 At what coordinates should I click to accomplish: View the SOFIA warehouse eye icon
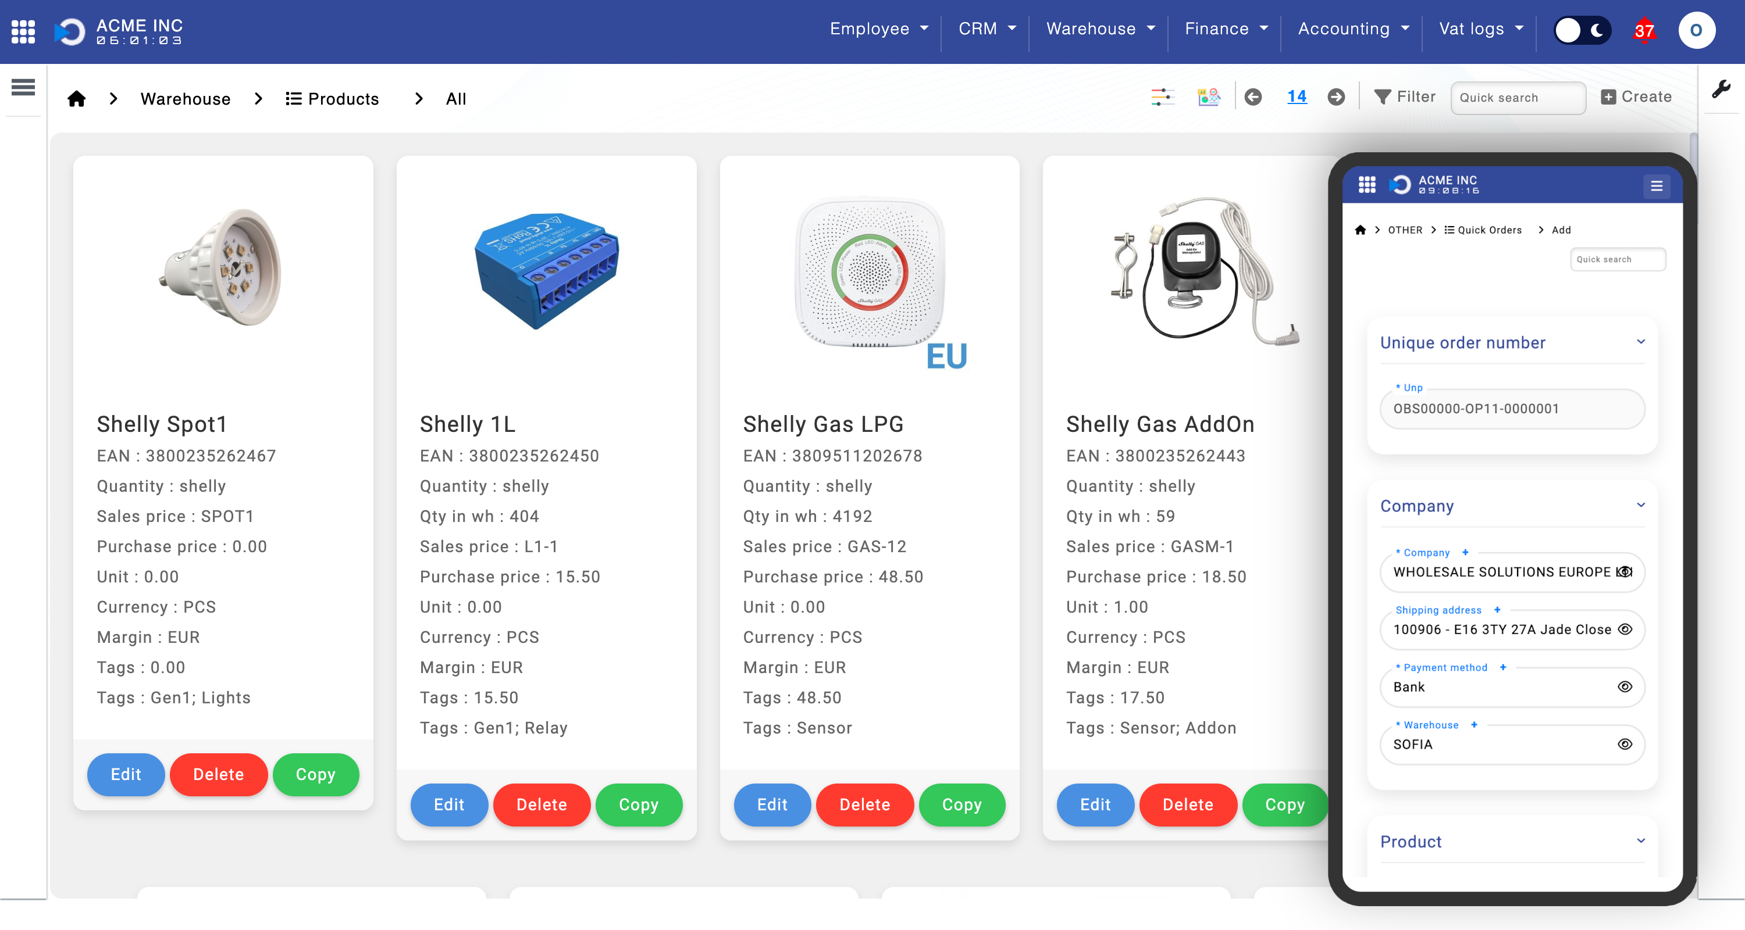[1625, 744]
